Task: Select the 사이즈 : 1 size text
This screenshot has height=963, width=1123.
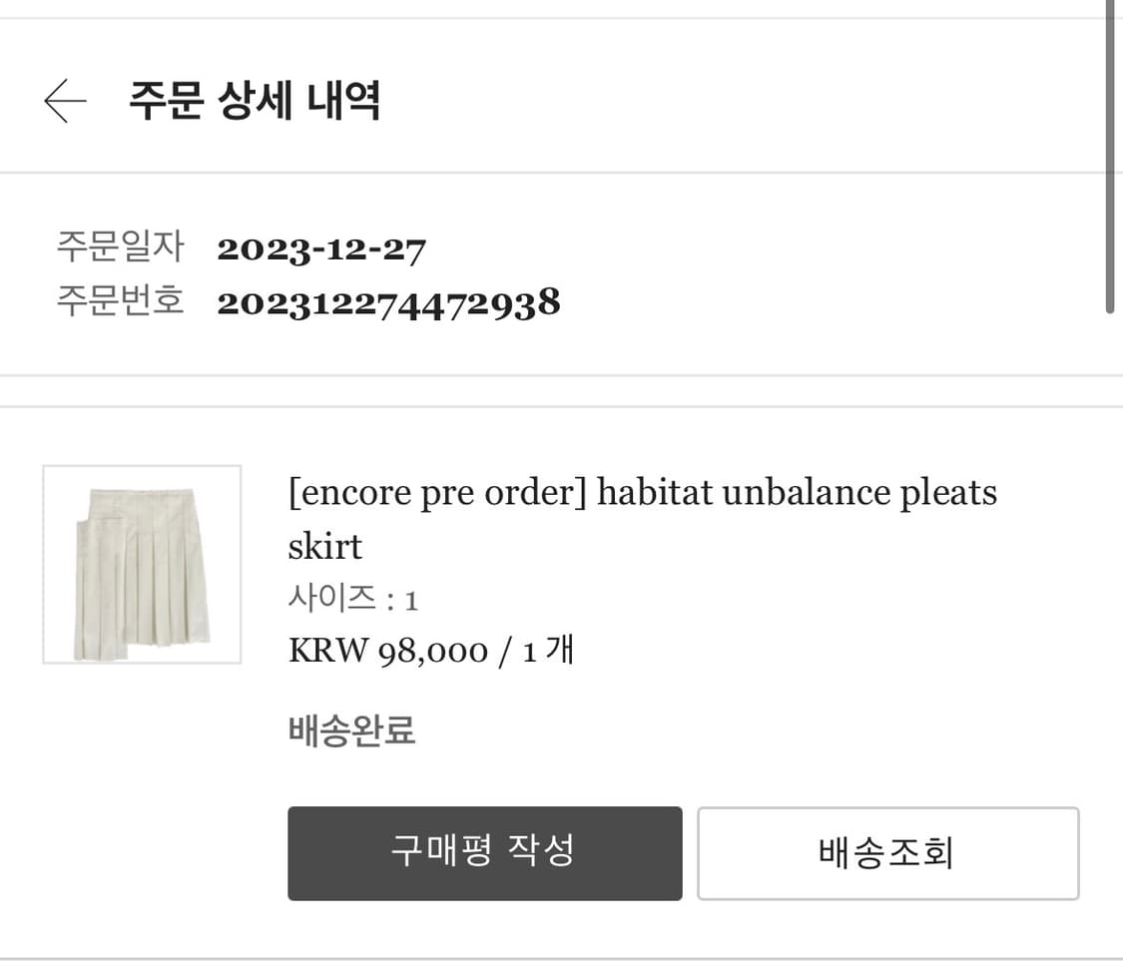Action: tap(350, 597)
